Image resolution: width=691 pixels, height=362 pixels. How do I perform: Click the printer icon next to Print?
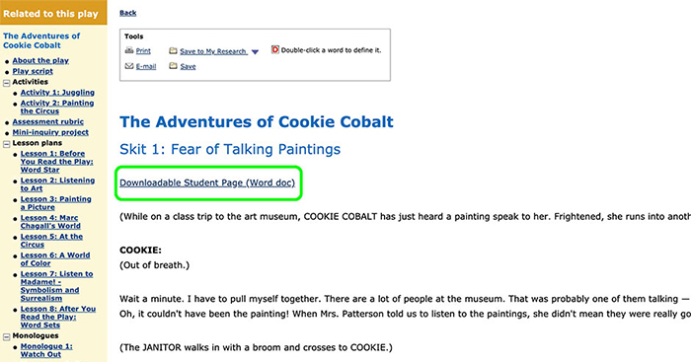(x=129, y=50)
